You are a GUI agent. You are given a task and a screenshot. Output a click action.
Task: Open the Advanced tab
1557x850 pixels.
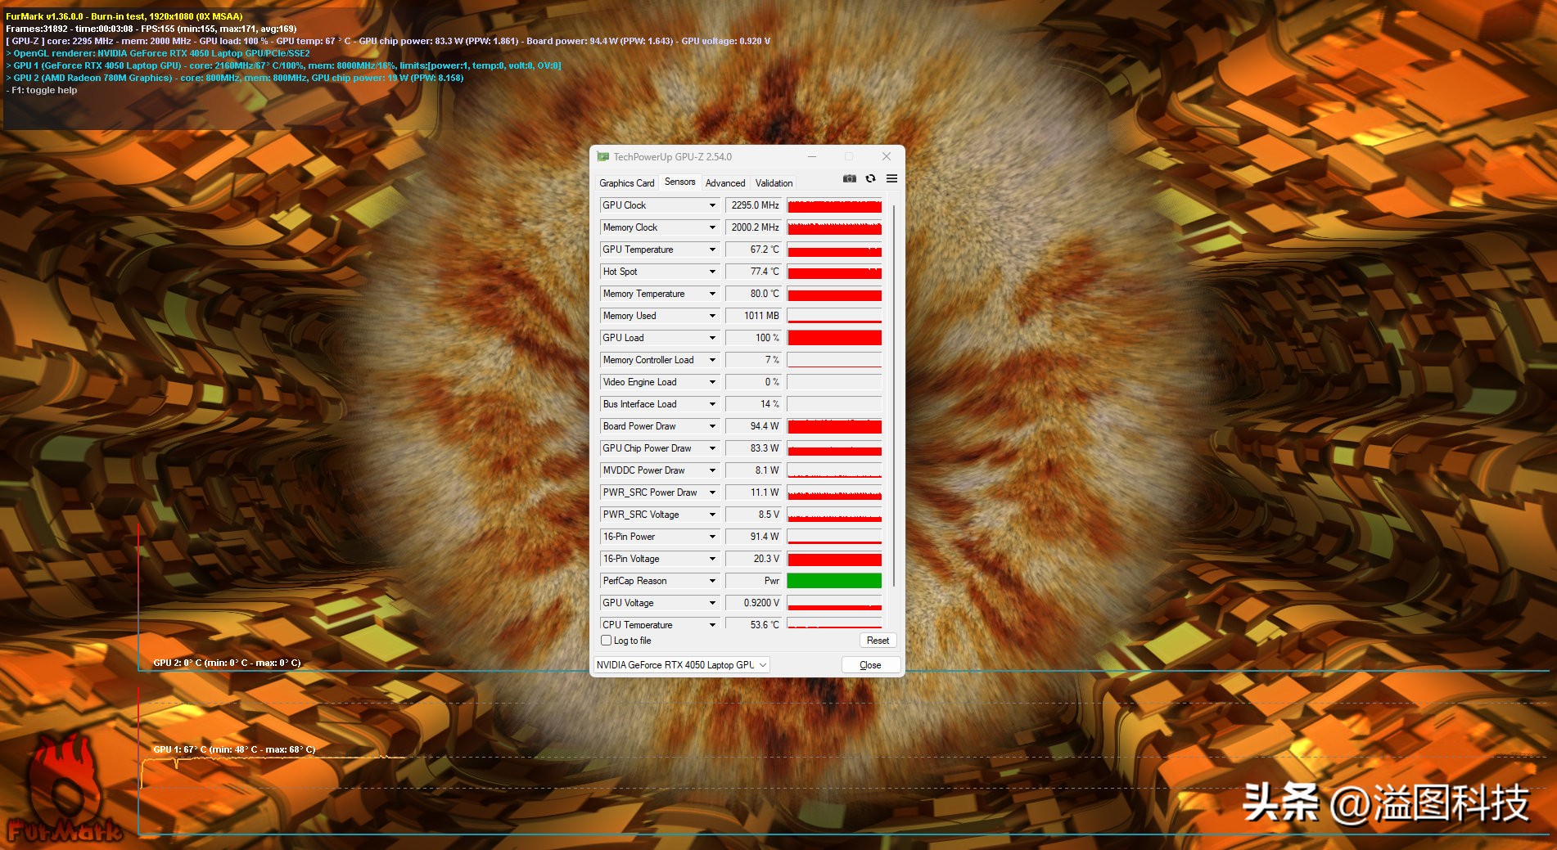point(725,183)
